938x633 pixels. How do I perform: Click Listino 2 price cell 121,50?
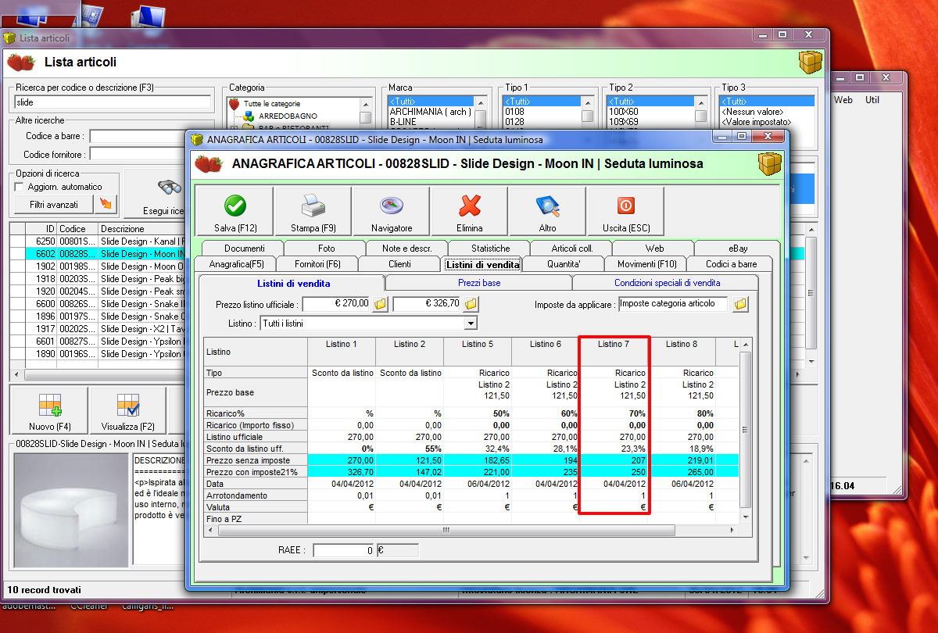[x=409, y=462]
